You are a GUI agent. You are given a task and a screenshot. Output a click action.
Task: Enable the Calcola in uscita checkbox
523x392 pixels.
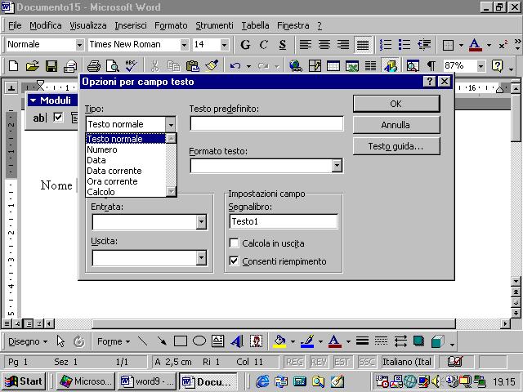pyautogui.click(x=235, y=243)
